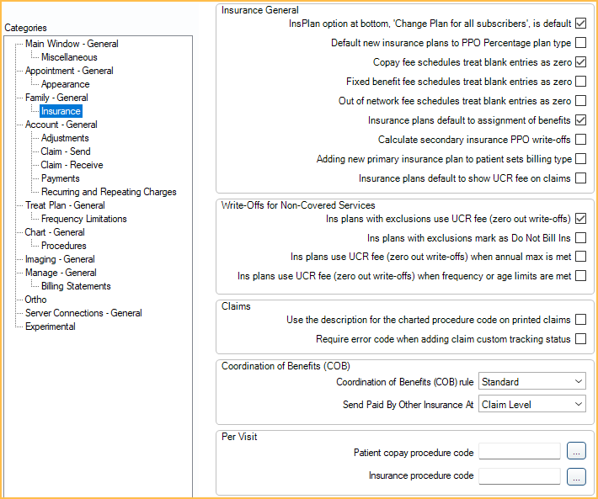Select Claim - Send in Categories tree
Screen dimensions: 598x499
[x=66, y=151]
